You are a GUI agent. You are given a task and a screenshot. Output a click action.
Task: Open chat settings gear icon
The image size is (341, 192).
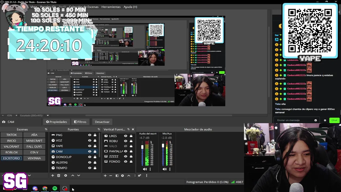[325, 120]
